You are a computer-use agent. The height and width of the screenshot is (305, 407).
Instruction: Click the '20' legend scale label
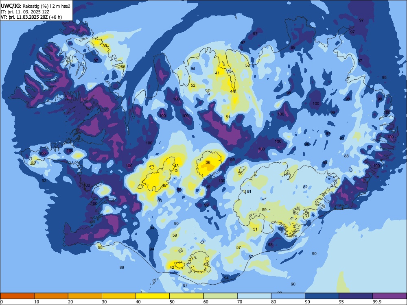(x=70, y=302)
